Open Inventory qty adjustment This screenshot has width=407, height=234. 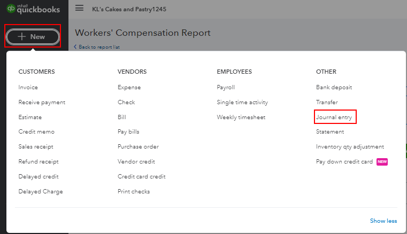pyautogui.click(x=350, y=147)
